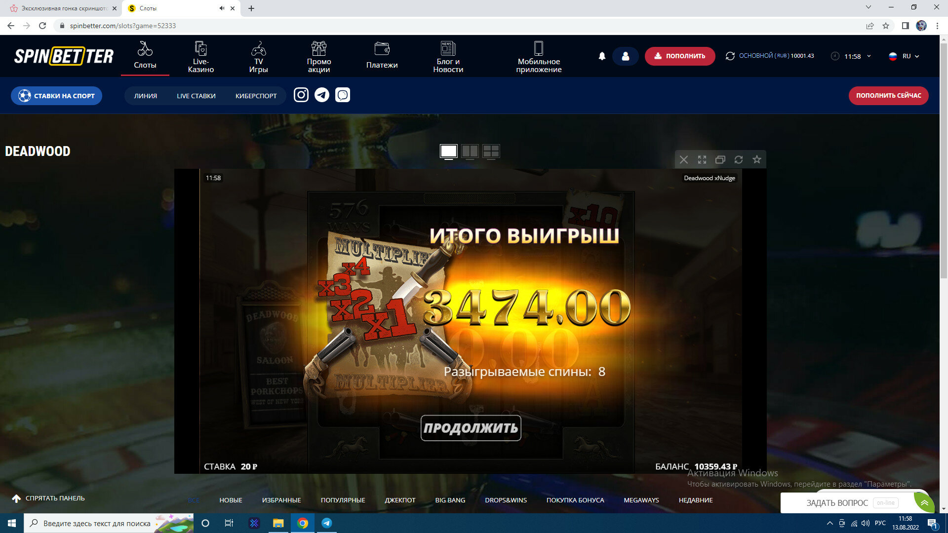Reload the game with the refresh icon
Screen dimensions: 948x533
click(x=738, y=159)
